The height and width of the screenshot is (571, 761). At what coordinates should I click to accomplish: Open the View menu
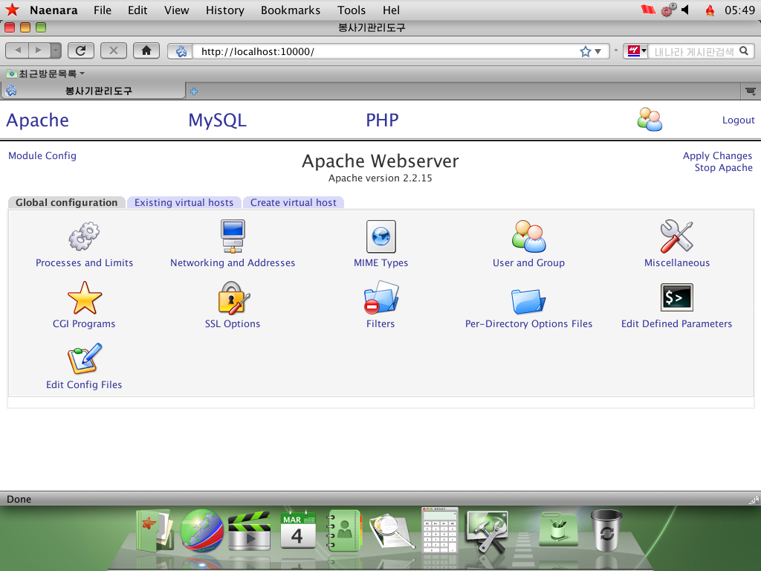(177, 10)
